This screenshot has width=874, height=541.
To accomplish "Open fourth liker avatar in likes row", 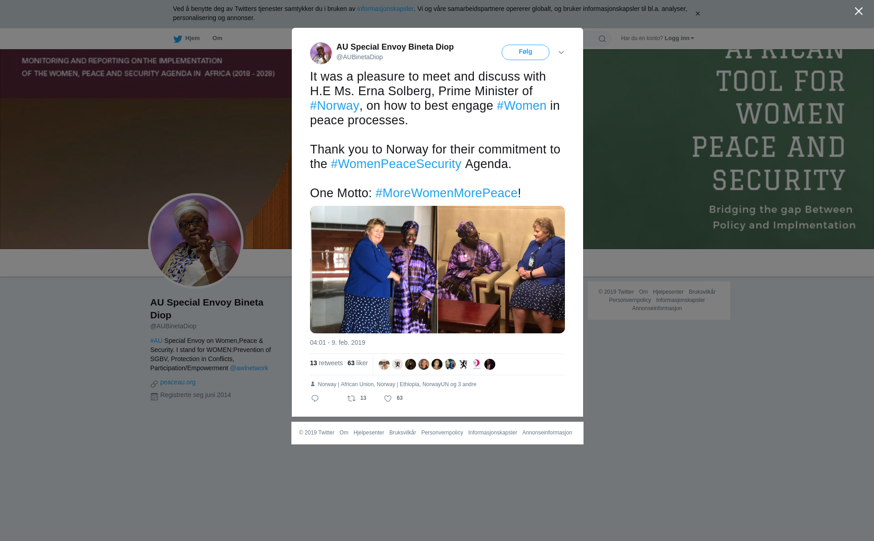I will coord(424,364).
